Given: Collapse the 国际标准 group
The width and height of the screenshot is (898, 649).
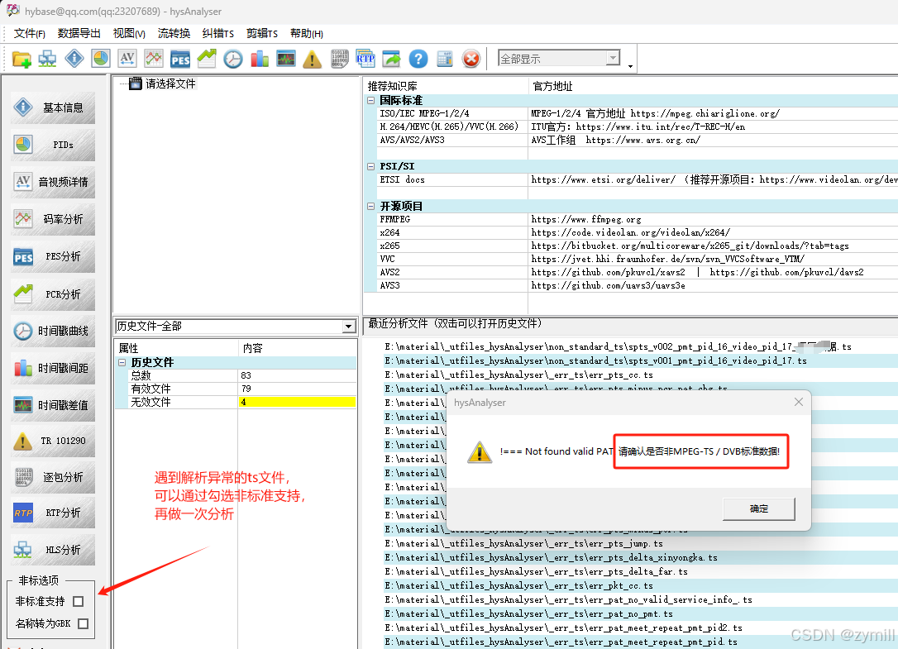Looking at the screenshot, I should pos(370,100).
